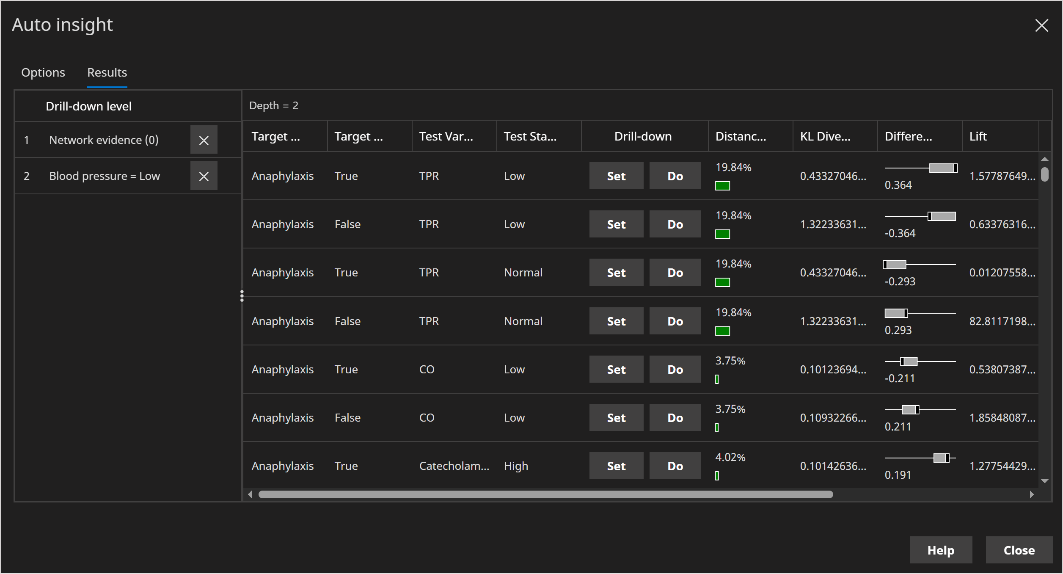Click the horizontal scrollbar thumb
1063x574 pixels.
pos(545,494)
